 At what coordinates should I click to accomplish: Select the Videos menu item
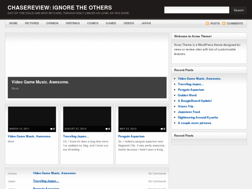coord(129,23)
